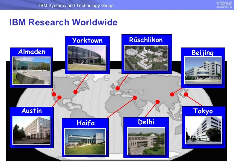Click the Tokyo label text
This screenshot has width=234, height=164.
[203, 111]
